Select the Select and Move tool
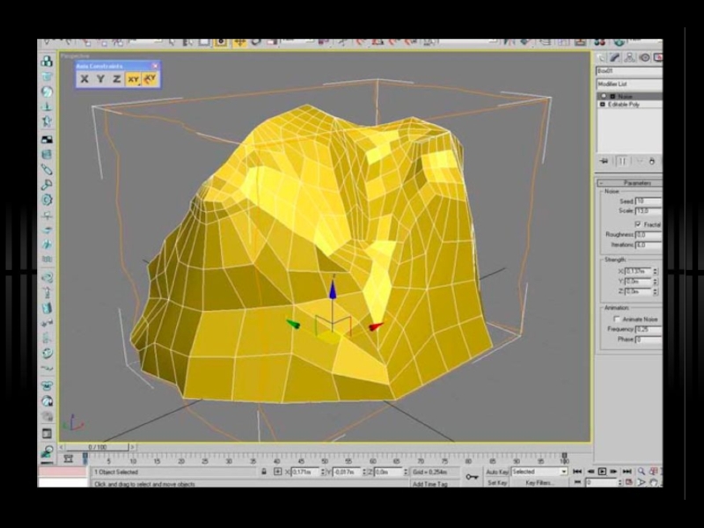Viewport: 704px width, 528px height. pos(238,42)
